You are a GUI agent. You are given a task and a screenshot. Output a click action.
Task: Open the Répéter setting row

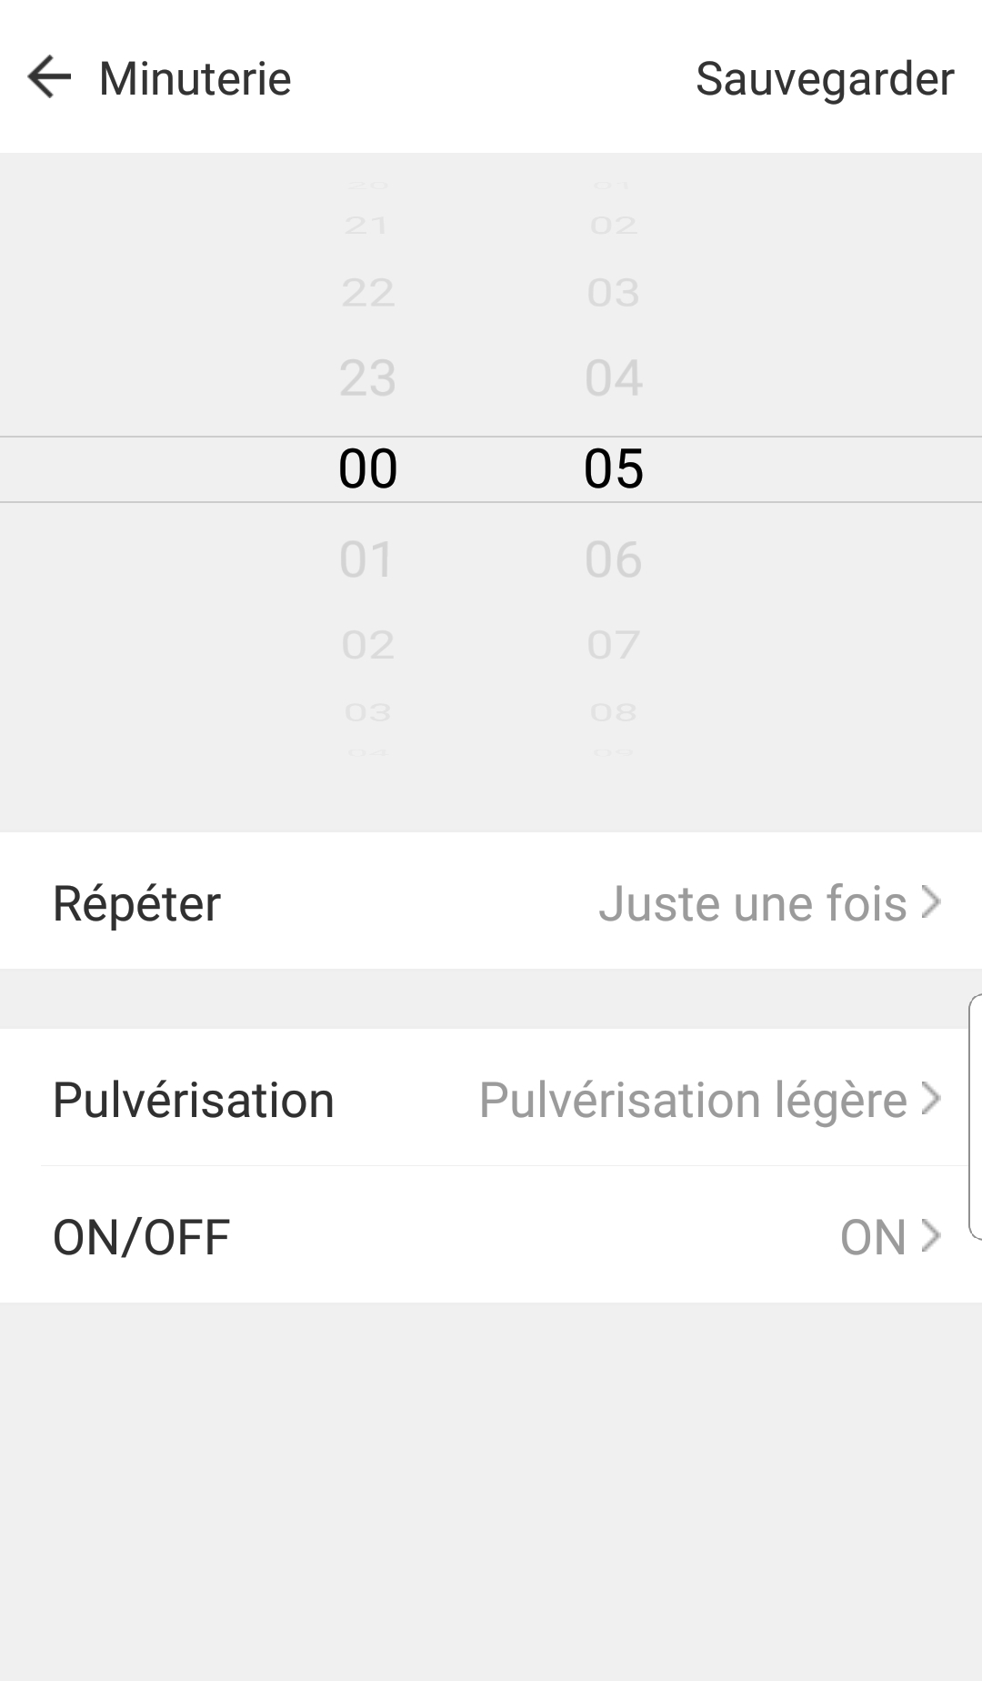point(491,901)
